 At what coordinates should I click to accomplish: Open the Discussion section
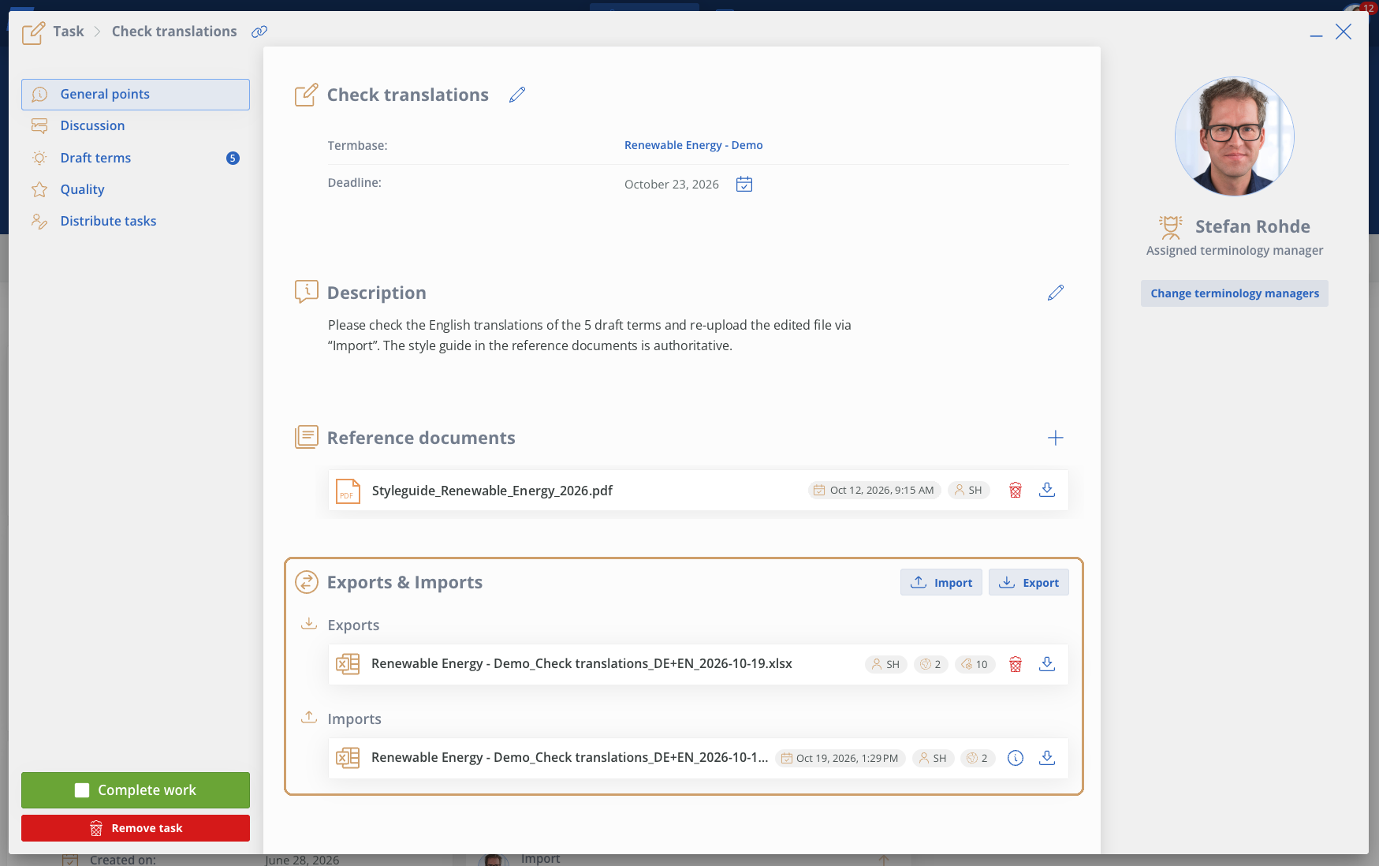tap(136, 126)
